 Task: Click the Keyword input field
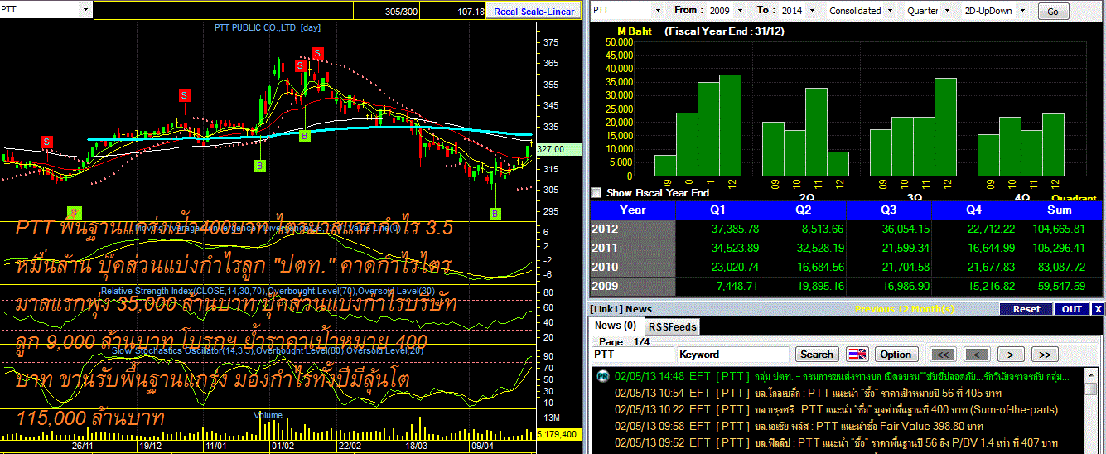733,354
